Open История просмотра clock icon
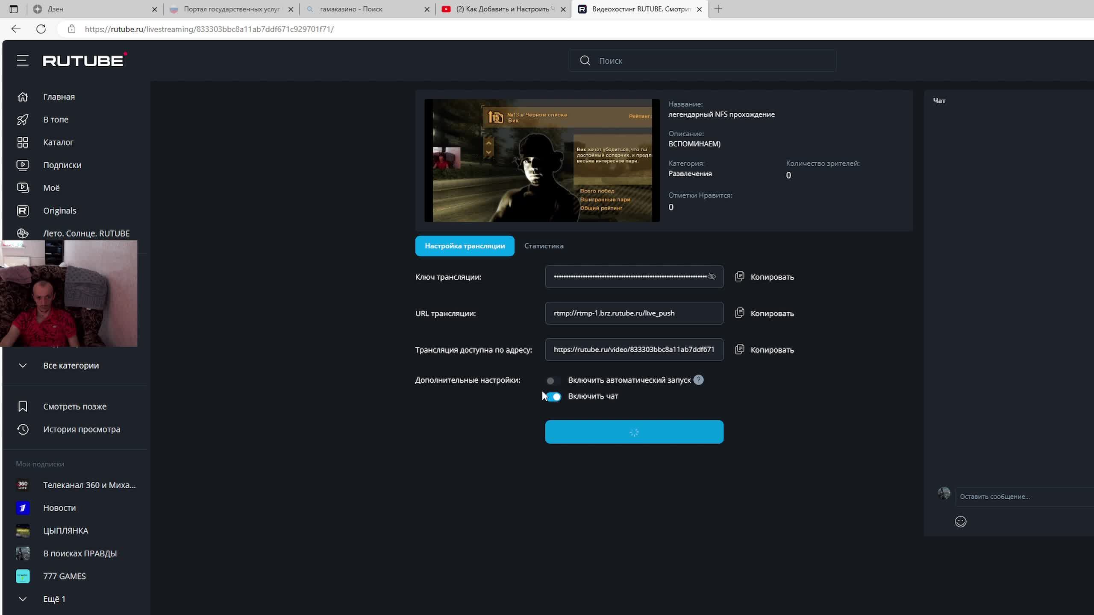This screenshot has width=1094, height=615. pos(23,429)
